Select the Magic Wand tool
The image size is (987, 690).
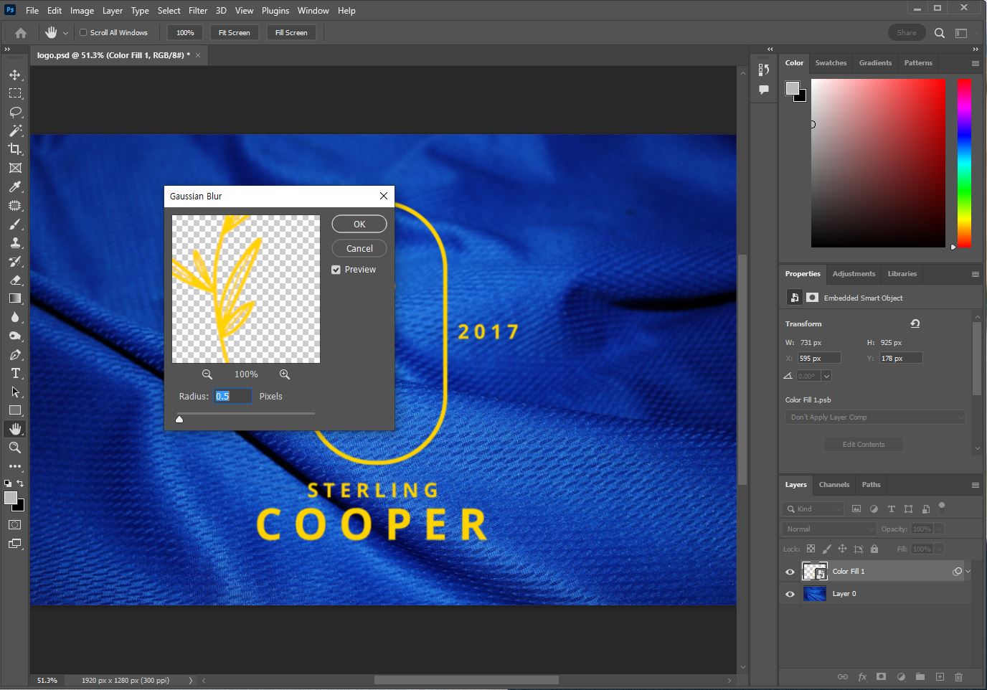tap(15, 131)
